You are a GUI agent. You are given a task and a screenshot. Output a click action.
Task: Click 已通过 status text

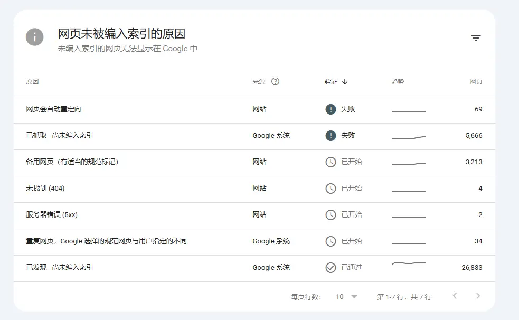click(x=352, y=267)
